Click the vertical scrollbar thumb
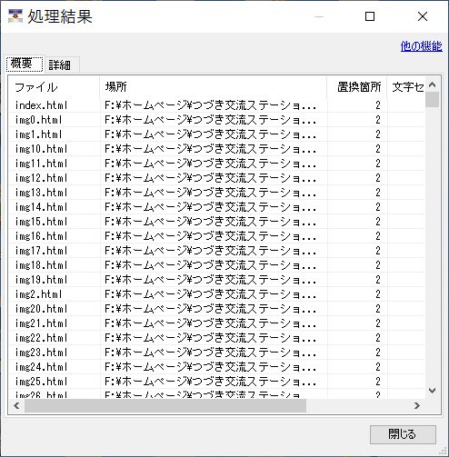The image size is (449, 457). pyautogui.click(x=432, y=100)
